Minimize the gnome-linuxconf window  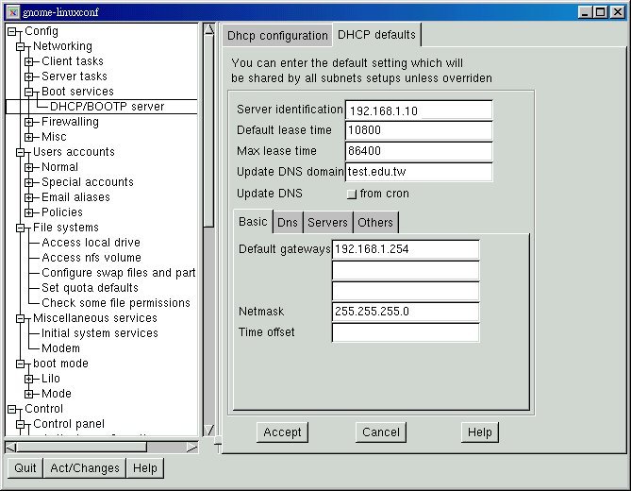pyautogui.click(x=585, y=12)
